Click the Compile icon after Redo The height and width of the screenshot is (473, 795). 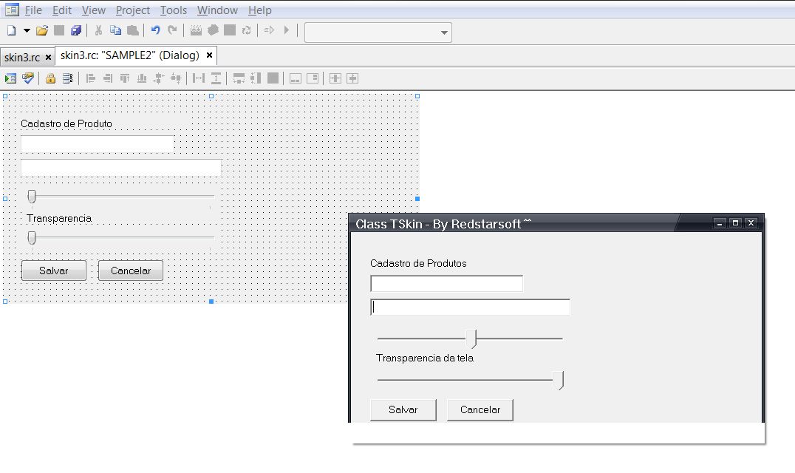tap(196, 30)
